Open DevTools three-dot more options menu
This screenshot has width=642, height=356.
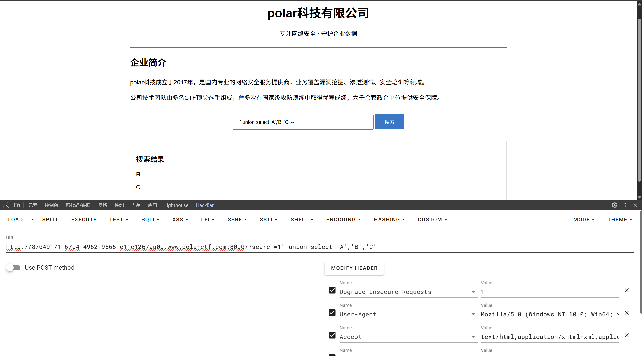[625, 205]
